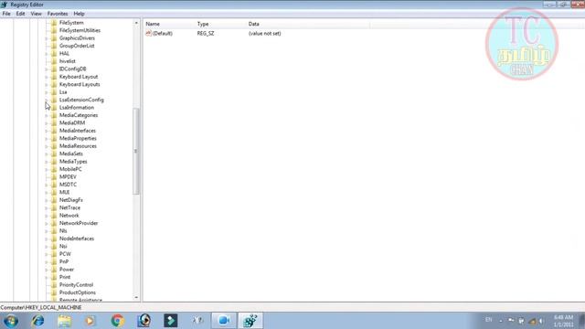This screenshot has width=585, height=329.
Task: Click the volume icon in system tray
Action: (x=542, y=321)
